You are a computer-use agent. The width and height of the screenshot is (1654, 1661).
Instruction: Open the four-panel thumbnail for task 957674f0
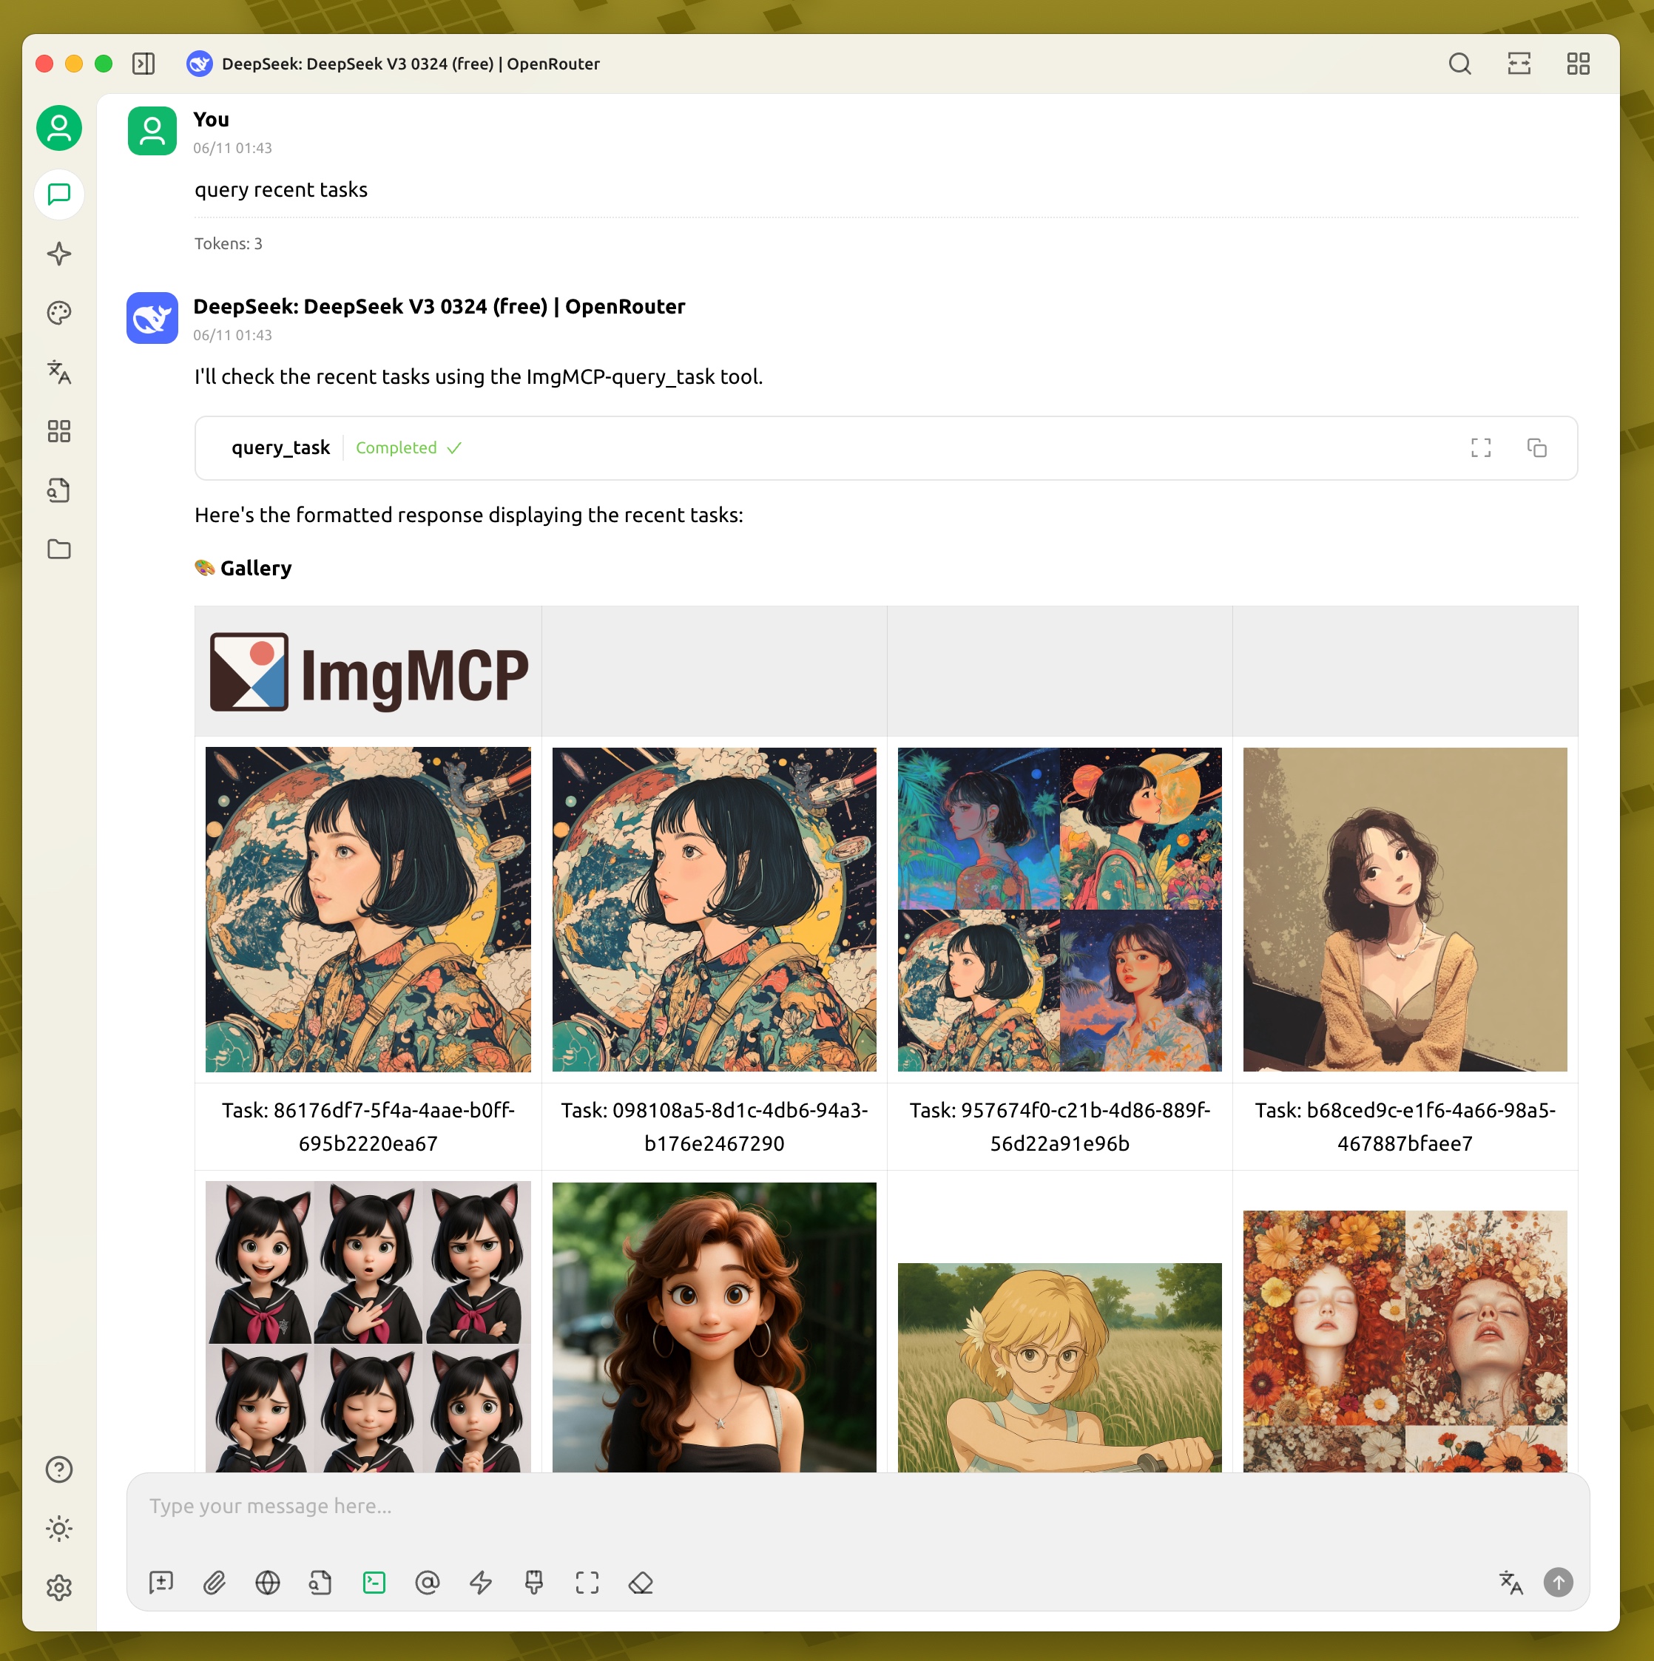click(1060, 910)
